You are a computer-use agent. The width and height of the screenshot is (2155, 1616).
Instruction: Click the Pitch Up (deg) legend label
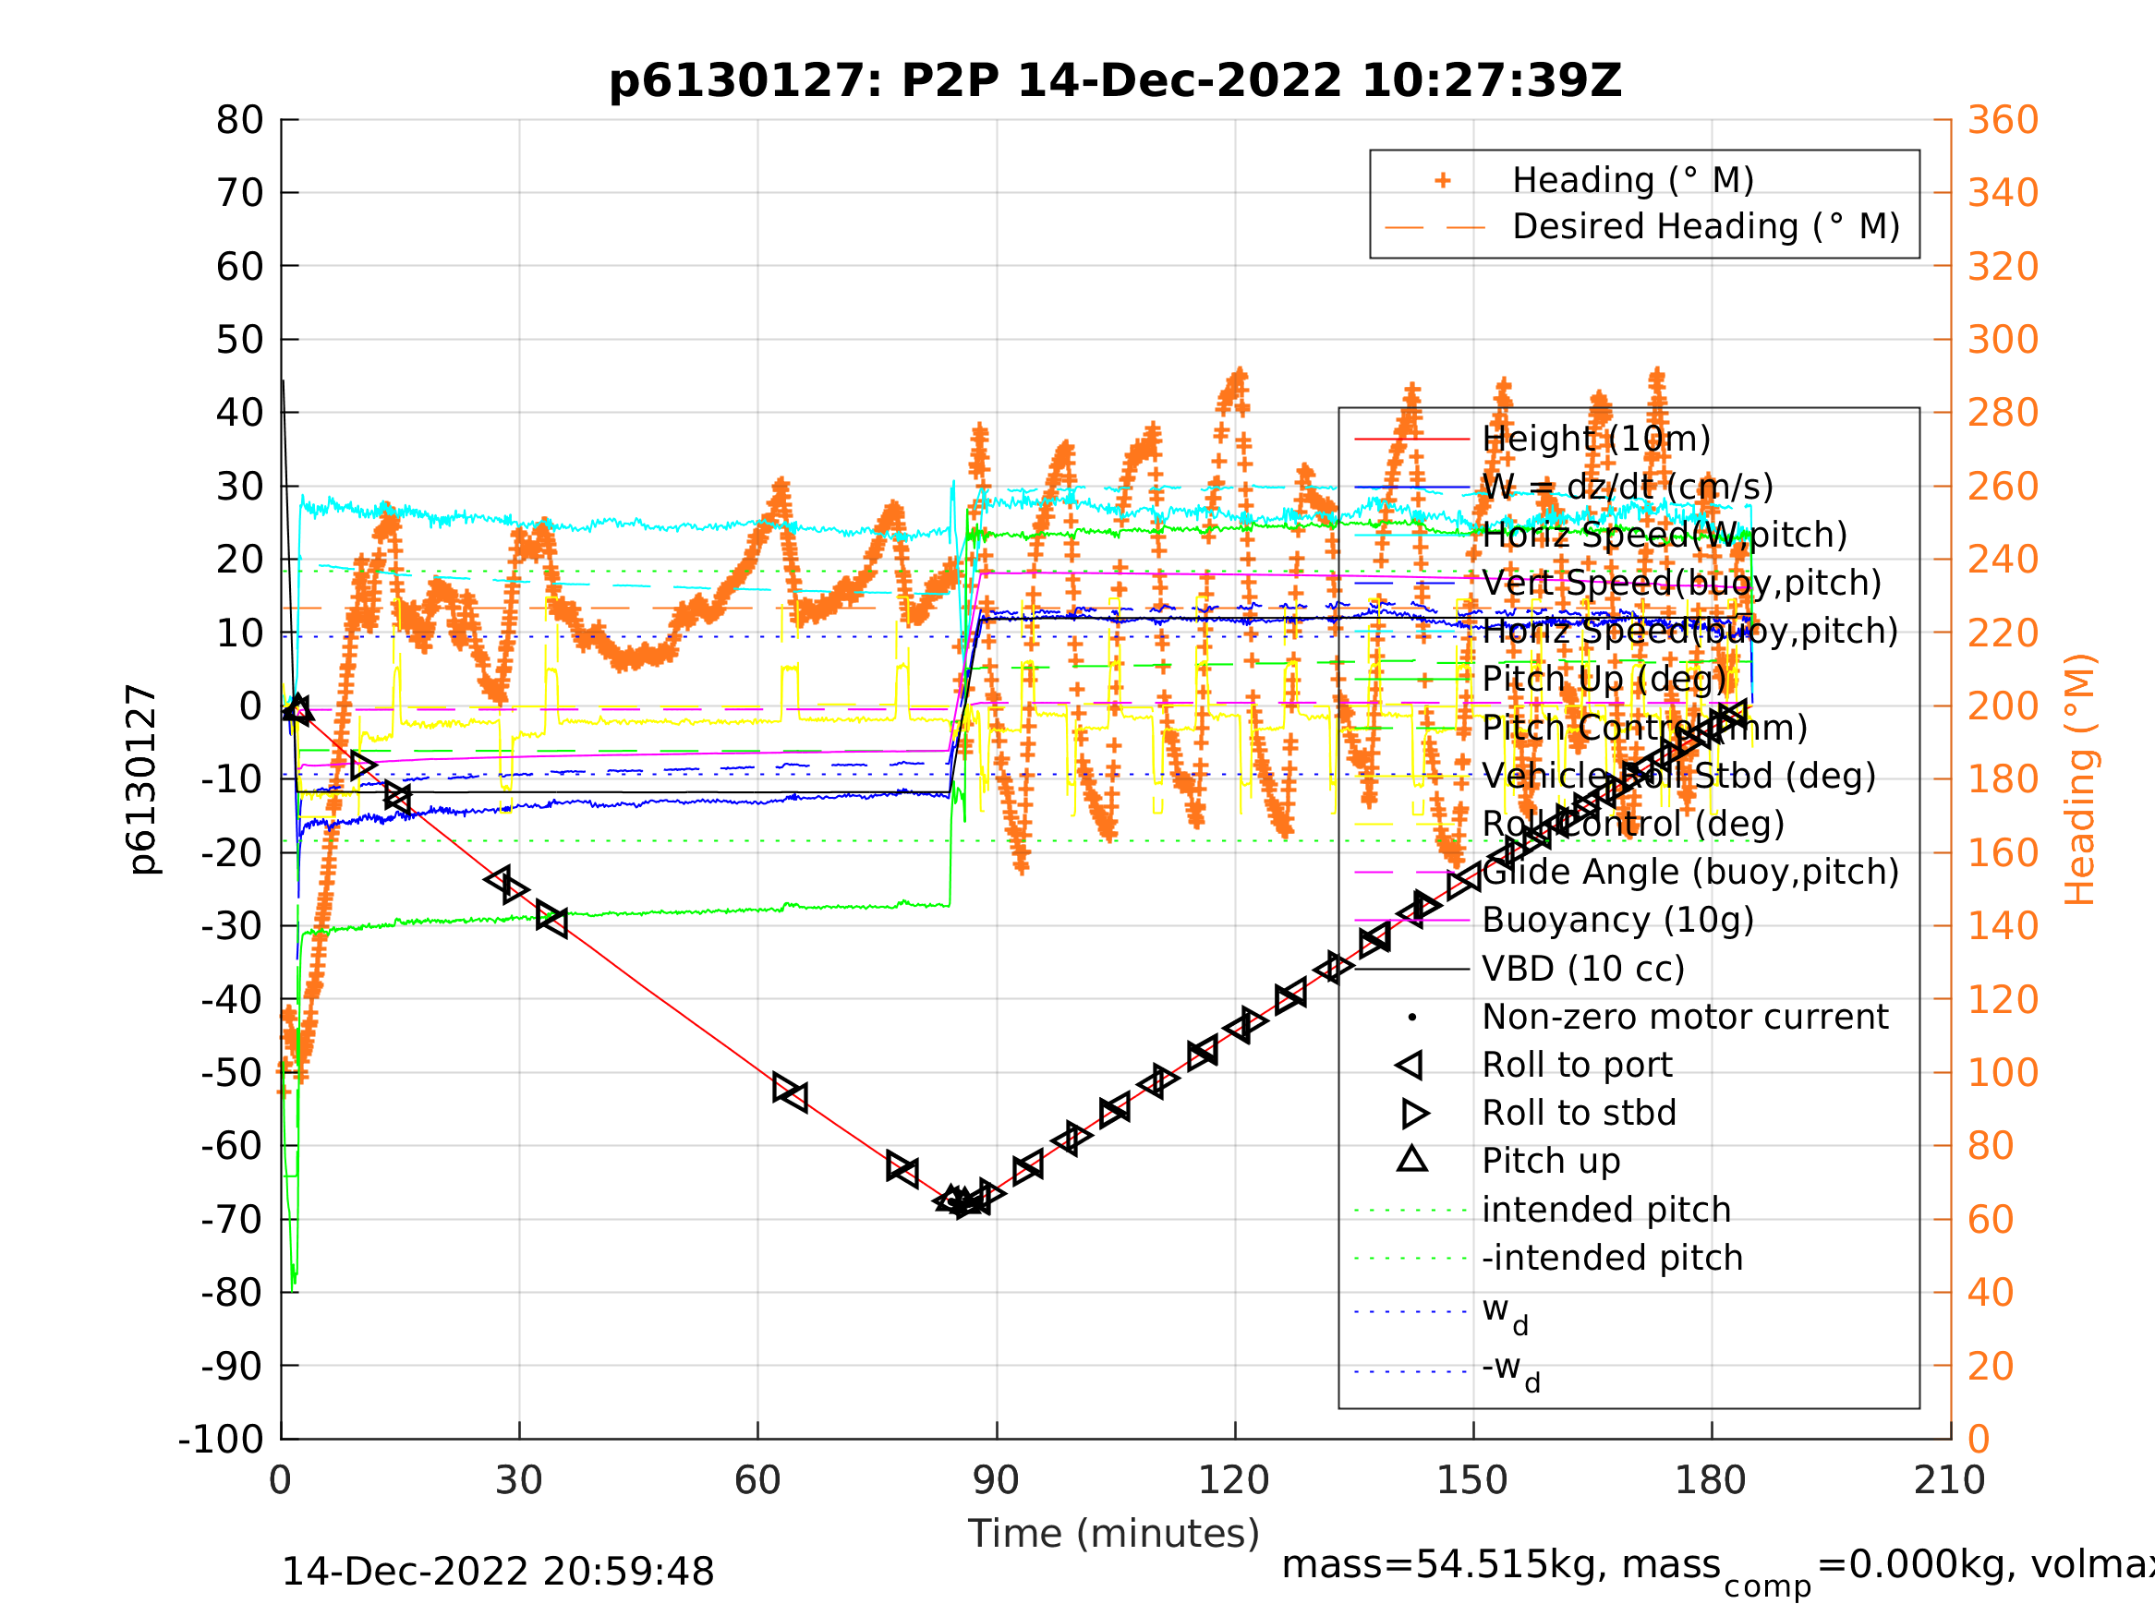[x=1604, y=679]
